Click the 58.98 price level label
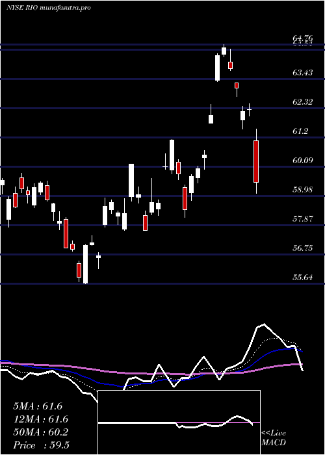 point(303,190)
